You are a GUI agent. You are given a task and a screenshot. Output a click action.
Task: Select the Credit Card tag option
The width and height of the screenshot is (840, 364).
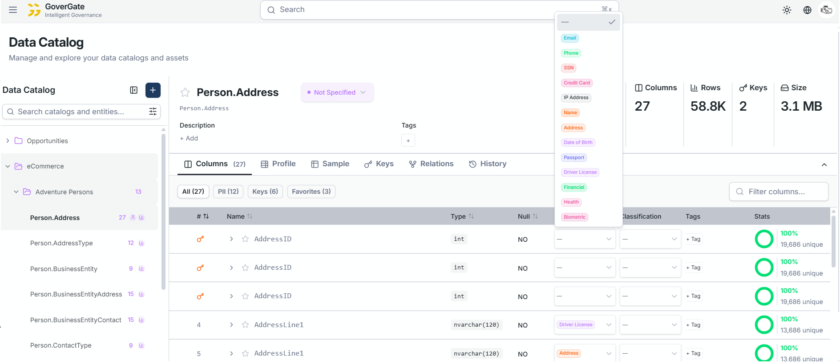click(x=577, y=83)
